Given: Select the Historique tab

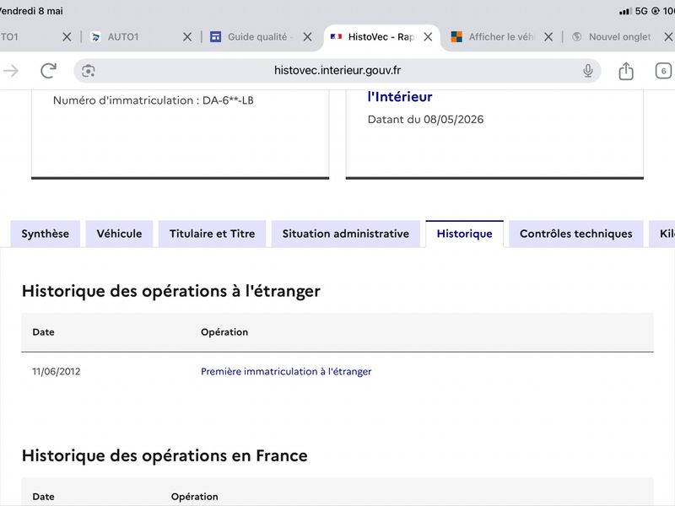Looking at the screenshot, I should (465, 234).
